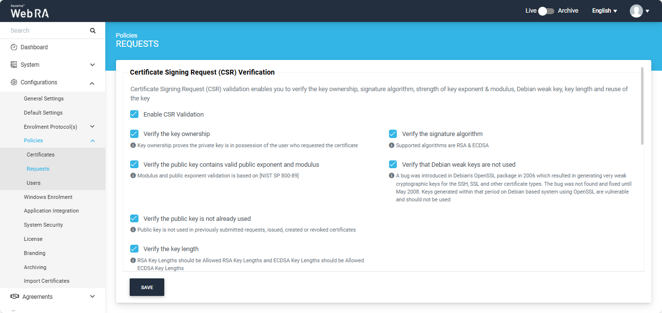This screenshot has height=313, width=662.
Task: Toggle Verify the signature algorithm checkbox
Action: [x=393, y=134]
